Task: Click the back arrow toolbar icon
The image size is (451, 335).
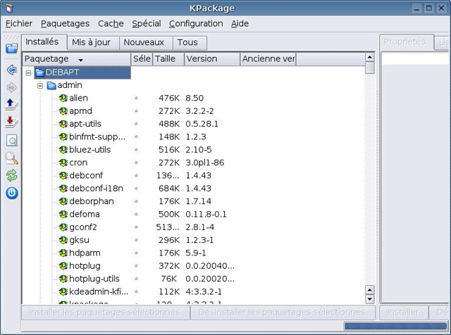Action: [x=11, y=70]
